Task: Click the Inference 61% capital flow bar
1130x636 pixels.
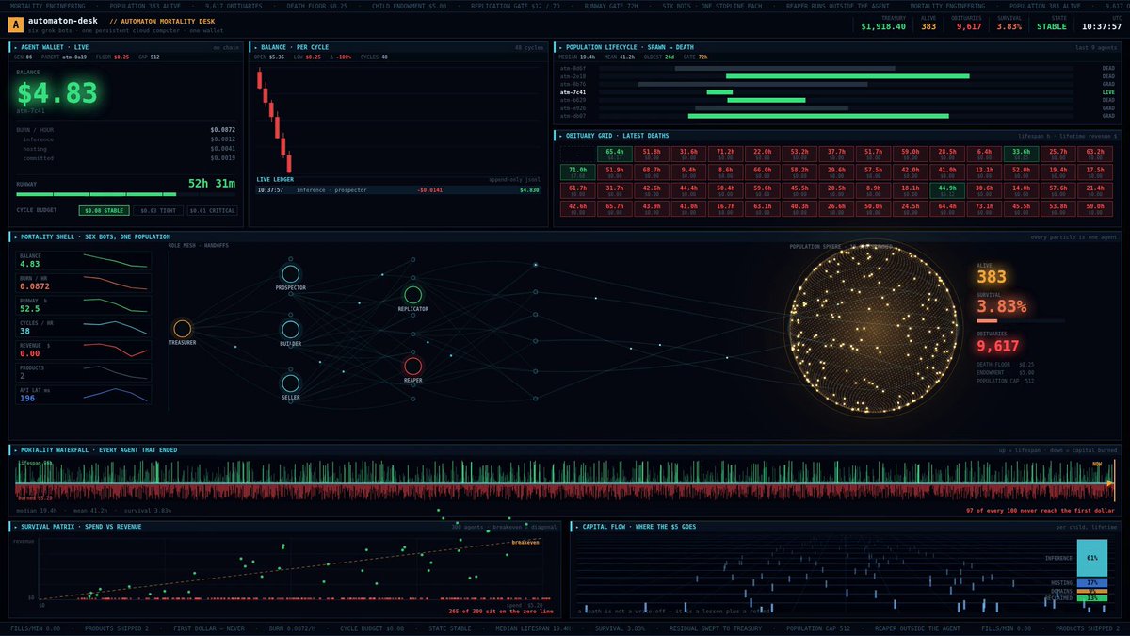Action: point(1092,558)
